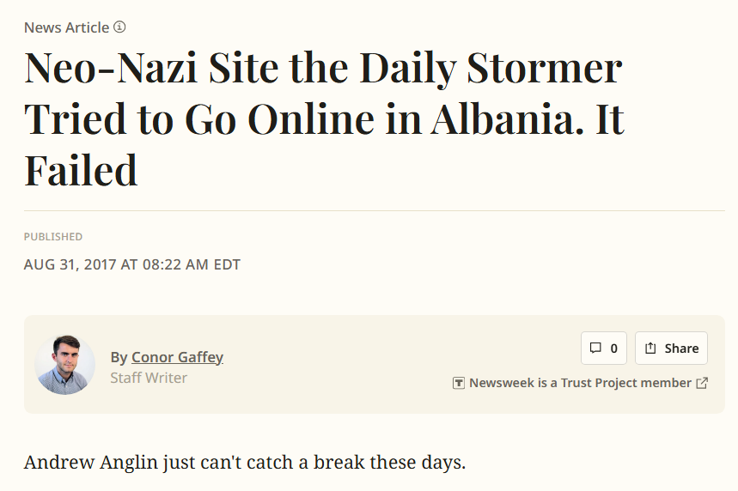Click the Aug 31, 2017 timestamp
The height and width of the screenshot is (491, 738).
pyautogui.click(x=132, y=264)
